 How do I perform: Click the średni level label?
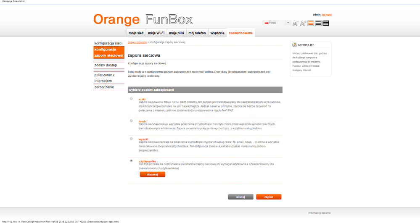[143, 121]
